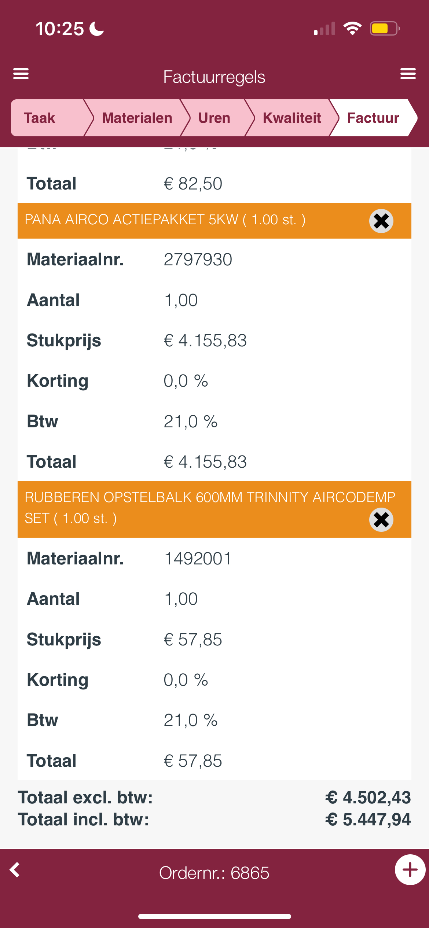This screenshot has height=928, width=429.
Task: Open the right hamburger menu
Action: coord(408,74)
